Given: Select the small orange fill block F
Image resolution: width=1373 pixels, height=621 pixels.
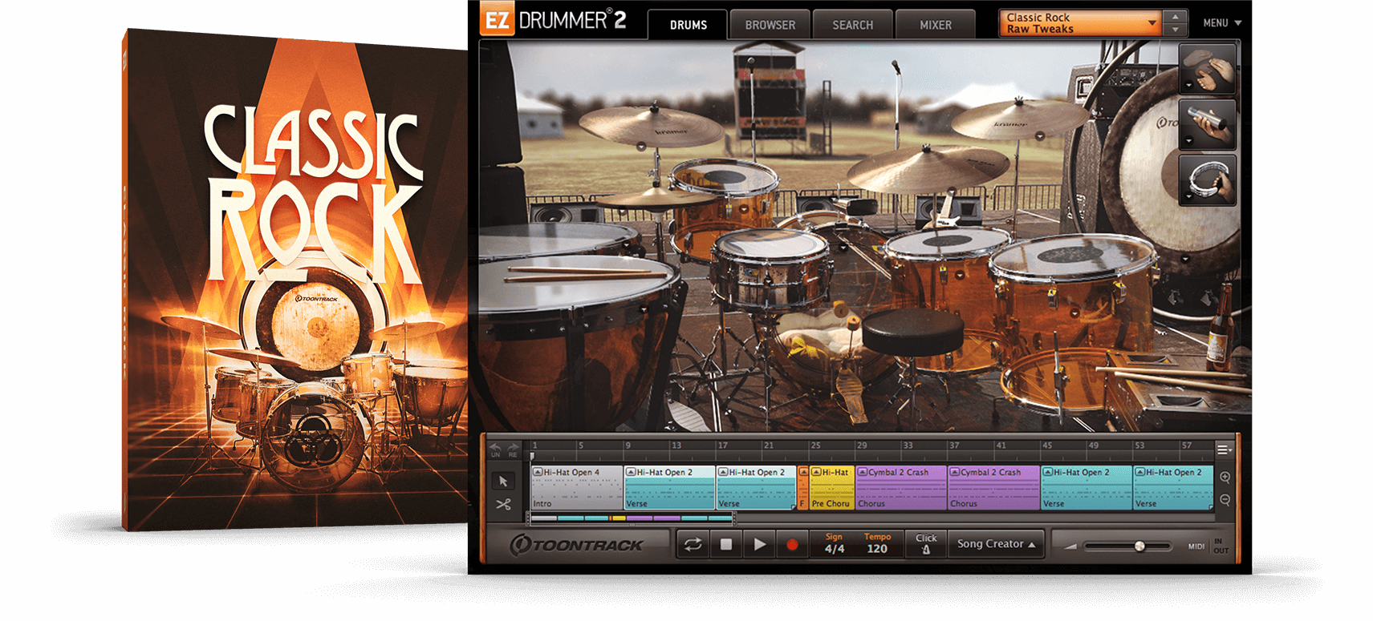Looking at the screenshot, I should click(x=802, y=487).
